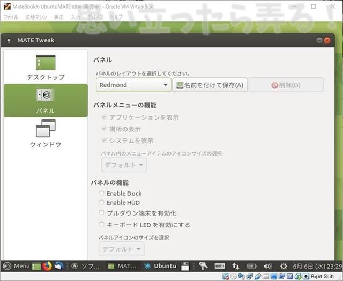The image size is (343, 281).
Task: Click VirtualBox audio status icon
Action: [242, 276]
